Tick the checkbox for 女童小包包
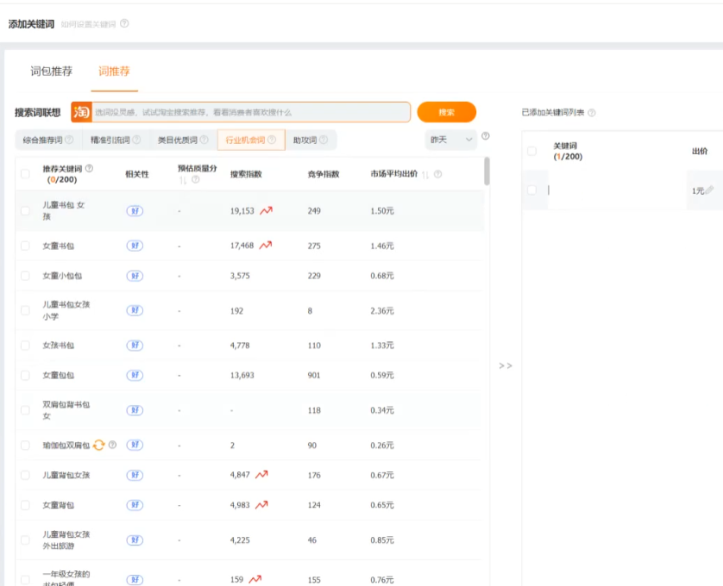The height and width of the screenshot is (586, 723). tap(25, 276)
